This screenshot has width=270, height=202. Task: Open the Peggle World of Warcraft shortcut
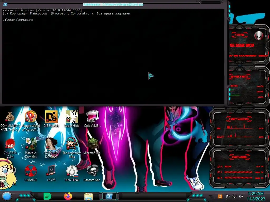coord(31,120)
